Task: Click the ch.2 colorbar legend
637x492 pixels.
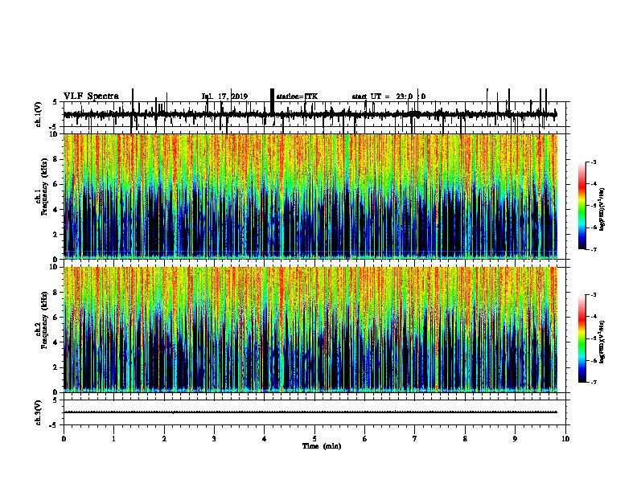Action: [582, 338]
